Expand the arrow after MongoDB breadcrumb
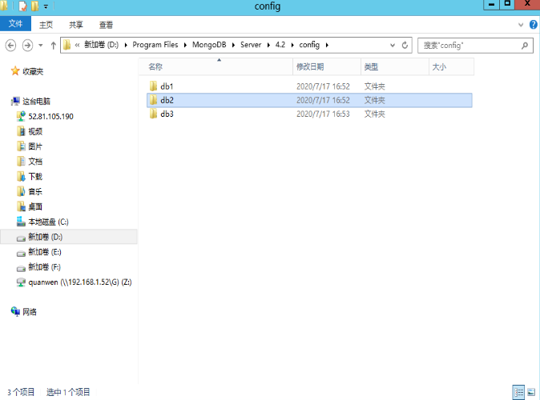 (x=233, y=45)
